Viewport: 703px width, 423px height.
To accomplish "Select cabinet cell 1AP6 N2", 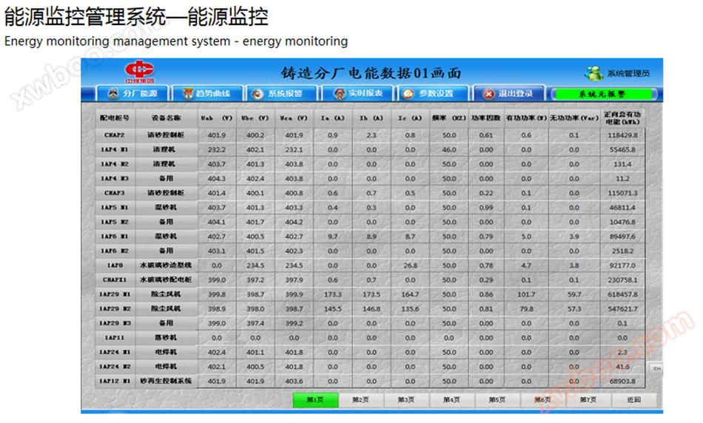I will tap(115, 251).
